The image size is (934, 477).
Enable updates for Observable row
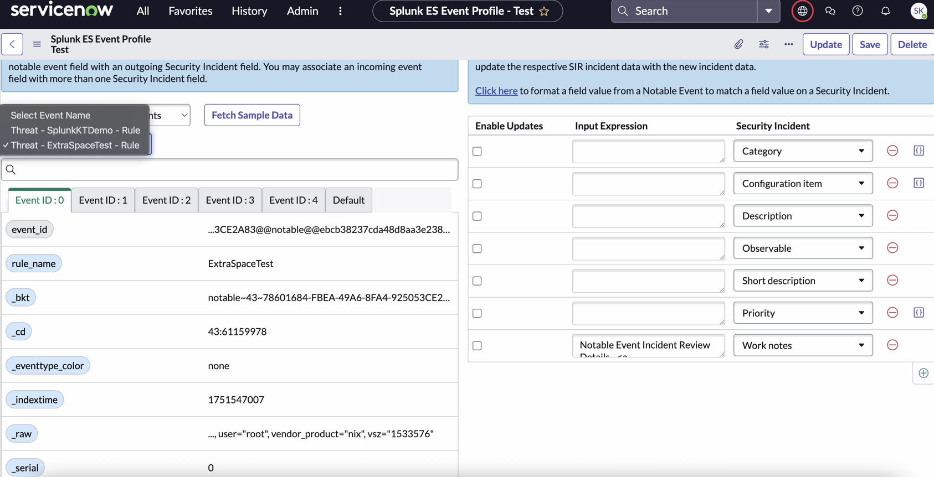tap(477, 248)
